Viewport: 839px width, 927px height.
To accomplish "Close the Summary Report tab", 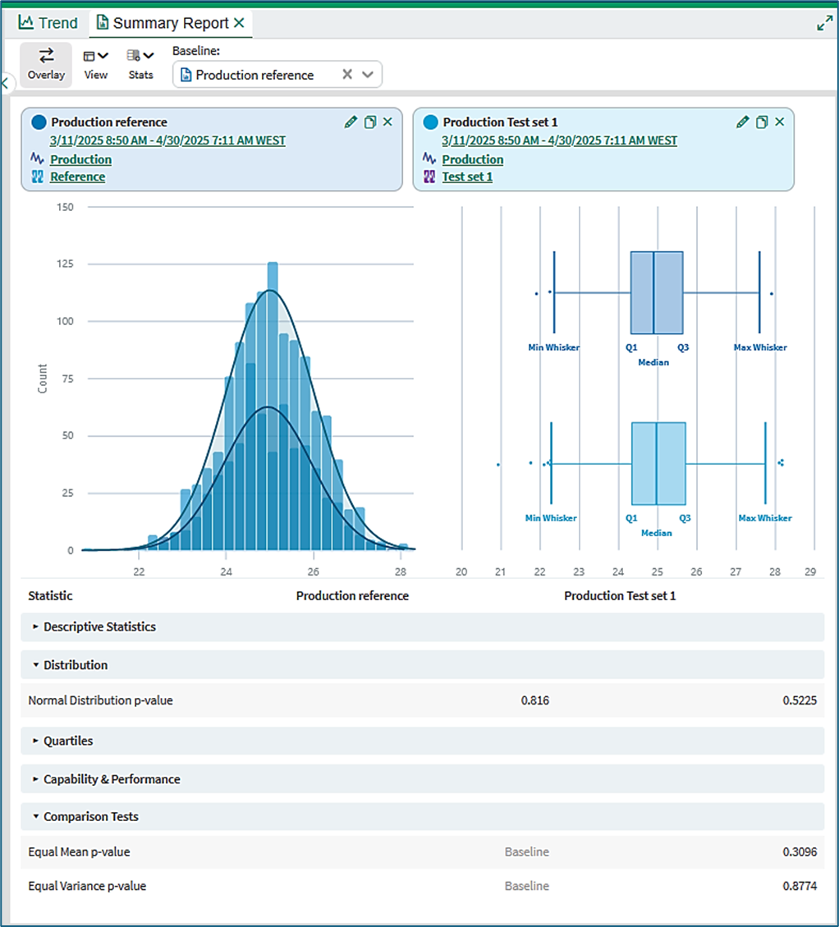I will coord(239,22).
